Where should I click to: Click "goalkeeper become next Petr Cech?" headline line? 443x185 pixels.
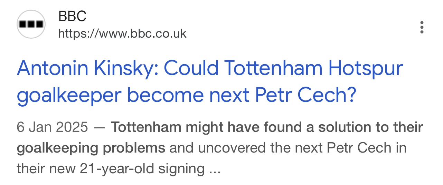pyautogui.click(x=186, y=96)
